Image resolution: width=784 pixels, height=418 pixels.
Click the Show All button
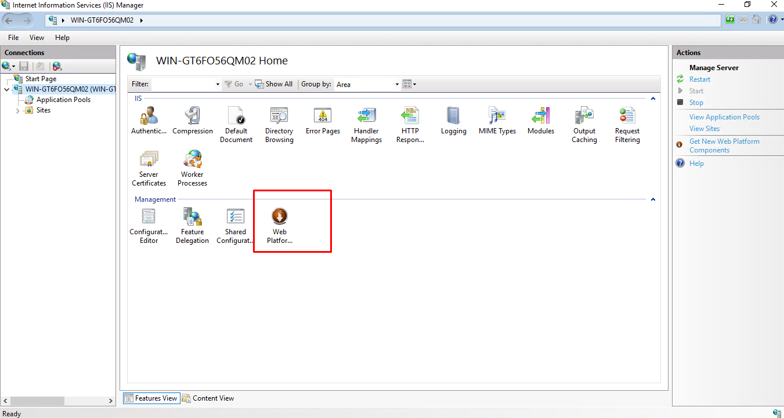pos(274,84)
